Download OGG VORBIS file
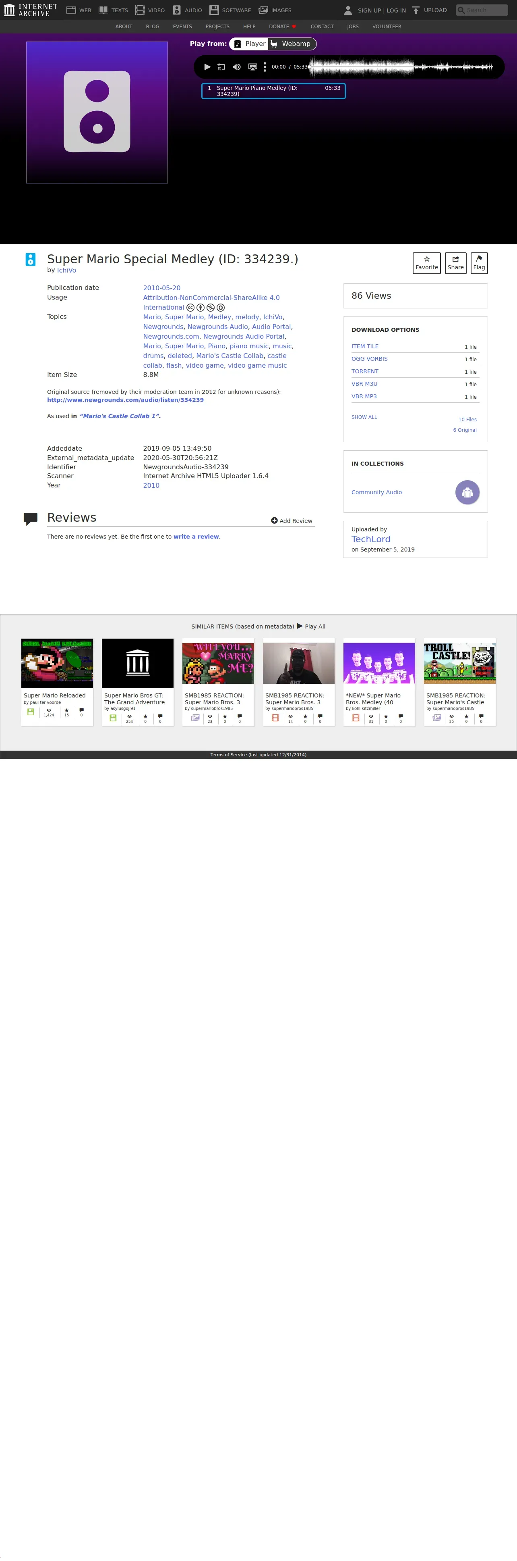 pos(369,359)
